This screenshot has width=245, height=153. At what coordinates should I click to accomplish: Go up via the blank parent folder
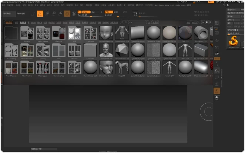(11, 33)
